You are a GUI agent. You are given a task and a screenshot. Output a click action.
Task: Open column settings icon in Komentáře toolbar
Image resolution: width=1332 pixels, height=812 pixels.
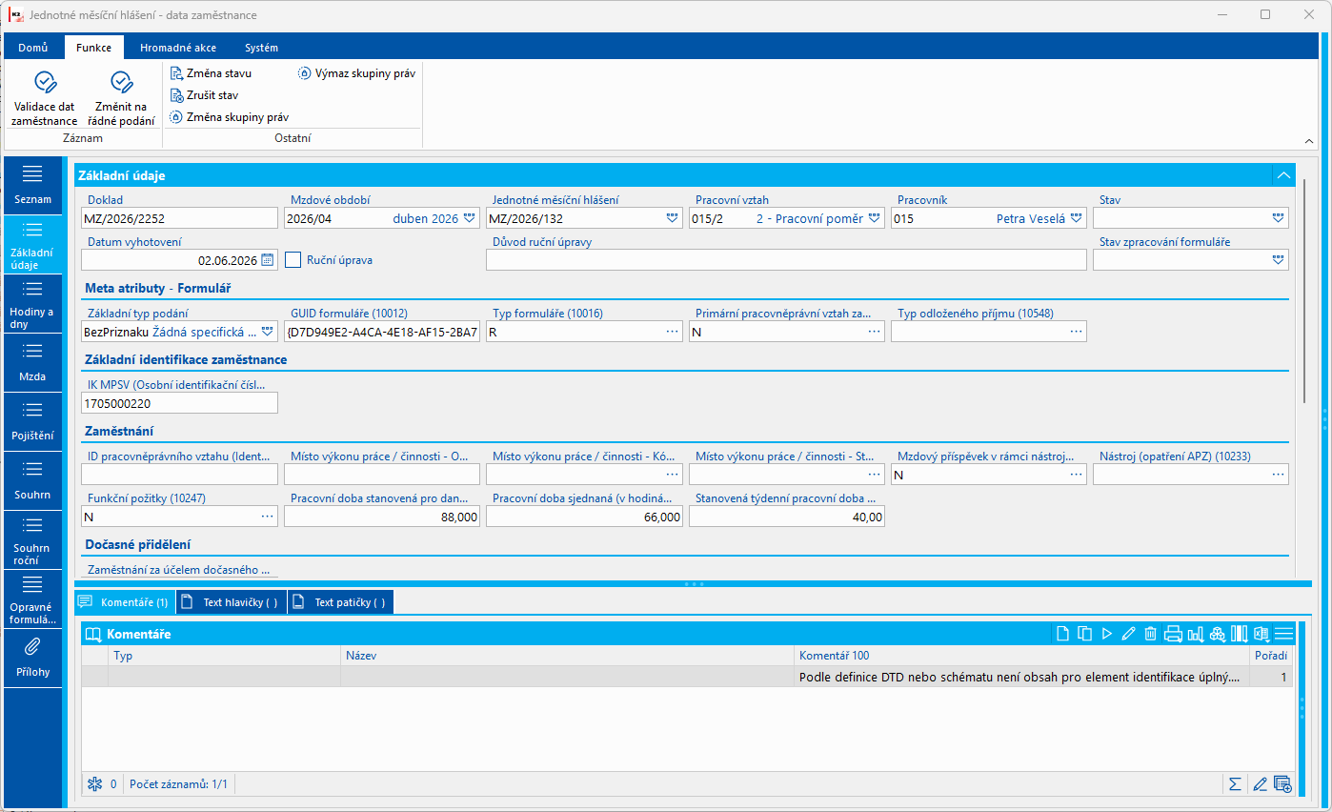[1239, 633]
